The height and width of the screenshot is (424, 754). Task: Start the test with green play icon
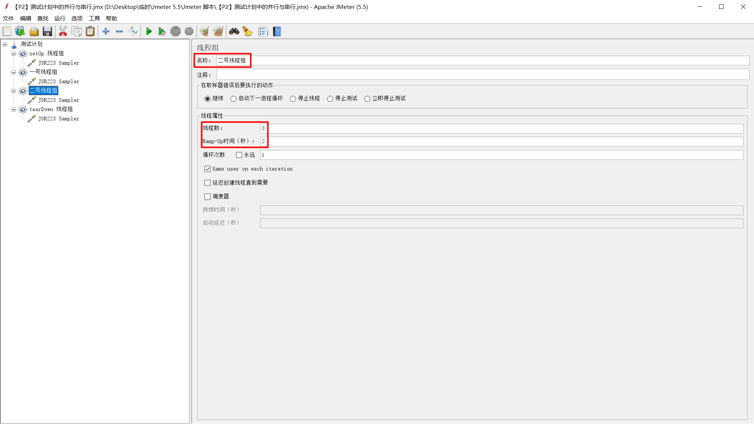pos(149,32)
